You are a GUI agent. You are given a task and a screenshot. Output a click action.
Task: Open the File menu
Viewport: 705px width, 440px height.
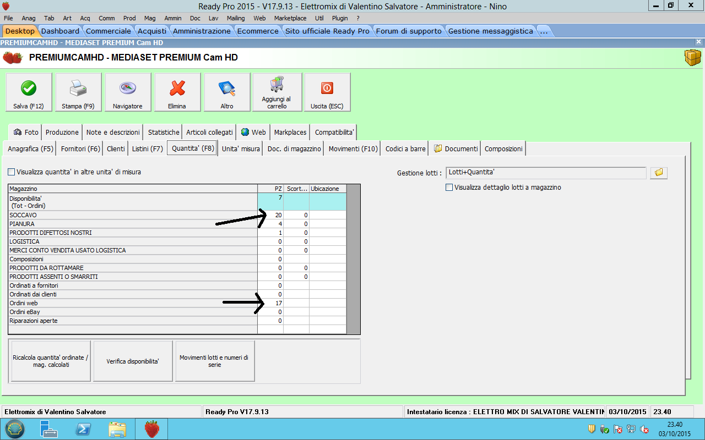[x=8, y=18]
